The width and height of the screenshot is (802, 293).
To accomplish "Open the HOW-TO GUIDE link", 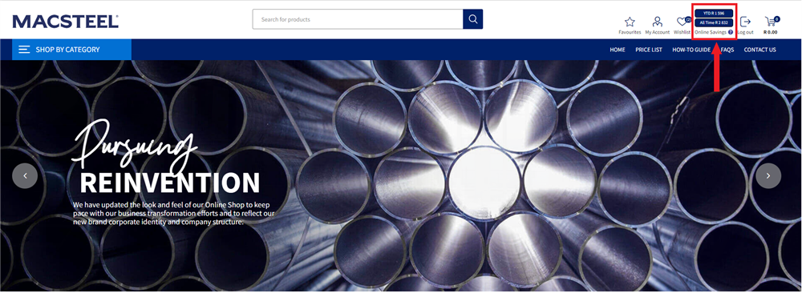I will pos(691,50).
